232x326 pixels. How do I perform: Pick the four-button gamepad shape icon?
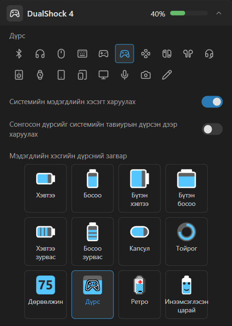pos(146,54)
